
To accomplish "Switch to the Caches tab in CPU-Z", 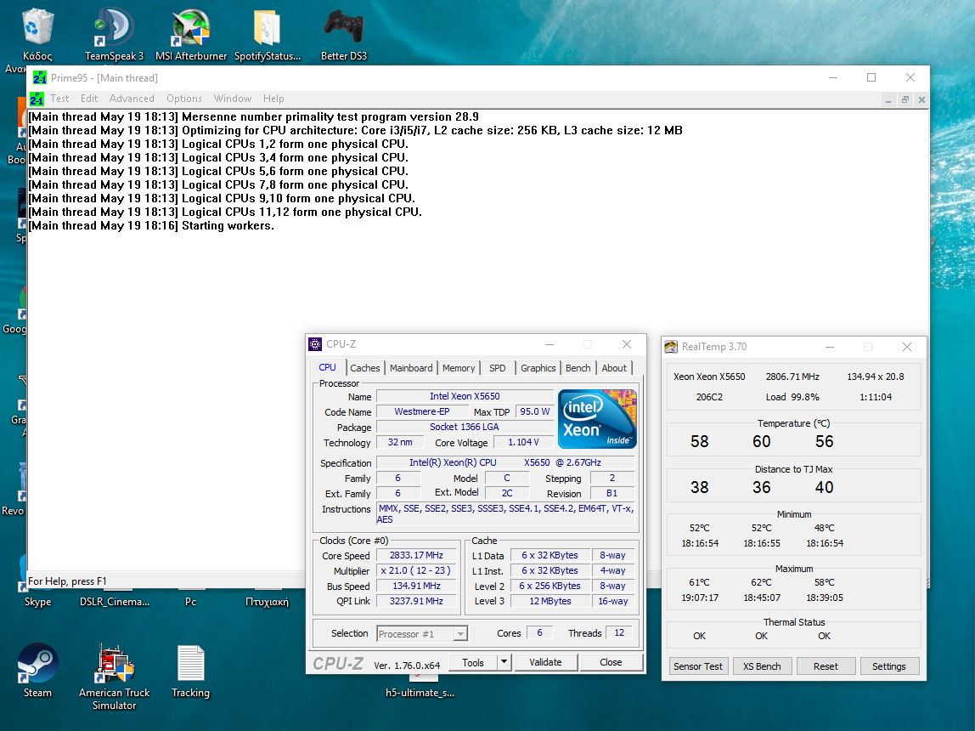I will [x=365, y=368].
